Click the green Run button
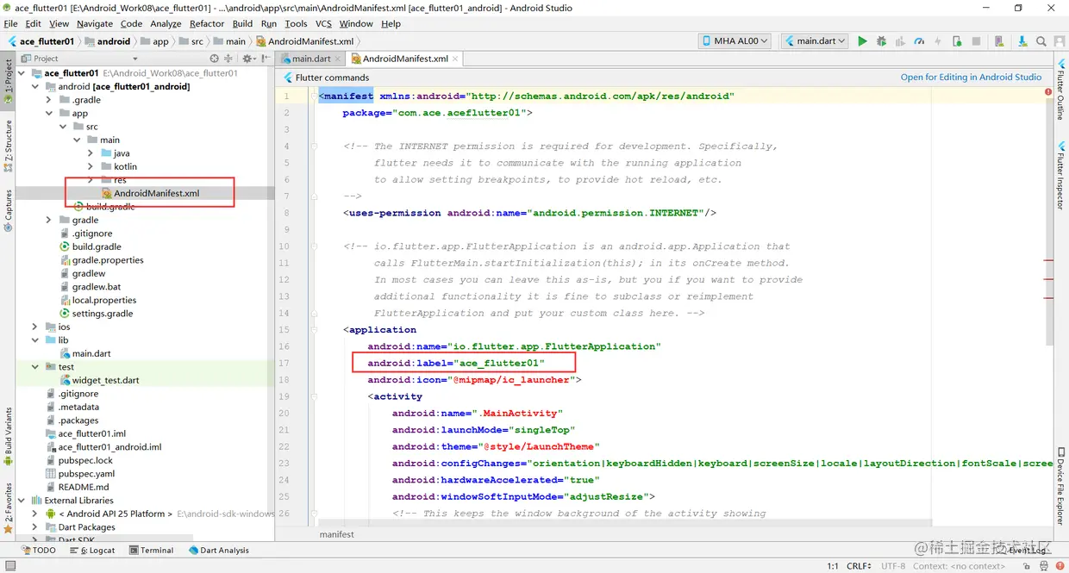 coord(862,41)
